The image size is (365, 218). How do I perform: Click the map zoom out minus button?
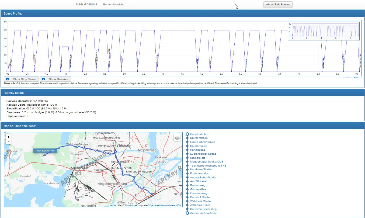coord(8,141)
